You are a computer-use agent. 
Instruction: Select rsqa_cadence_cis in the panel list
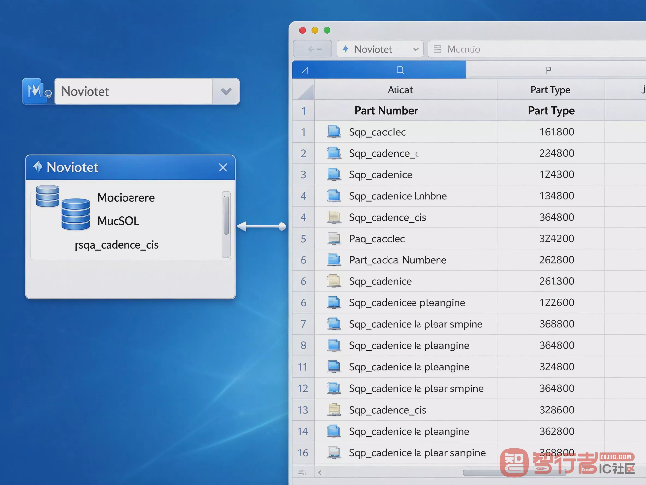[116, 245]
